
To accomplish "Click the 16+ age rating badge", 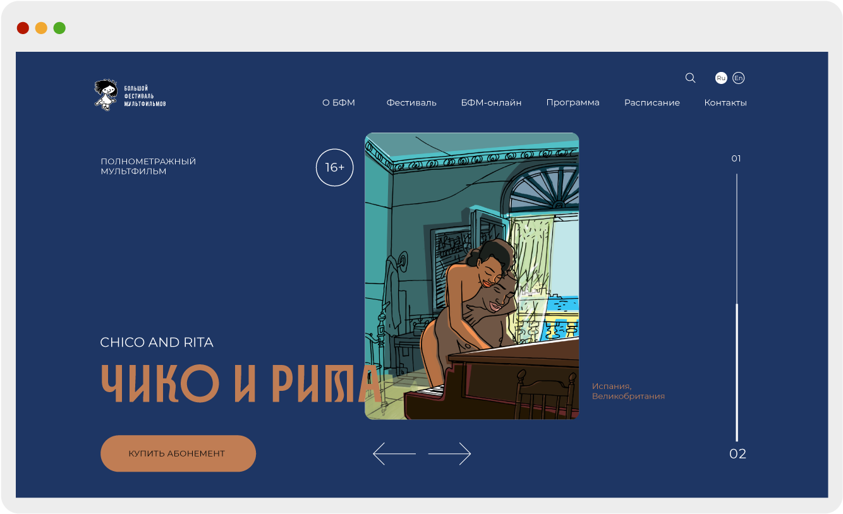I will click(x=334, y=167).
